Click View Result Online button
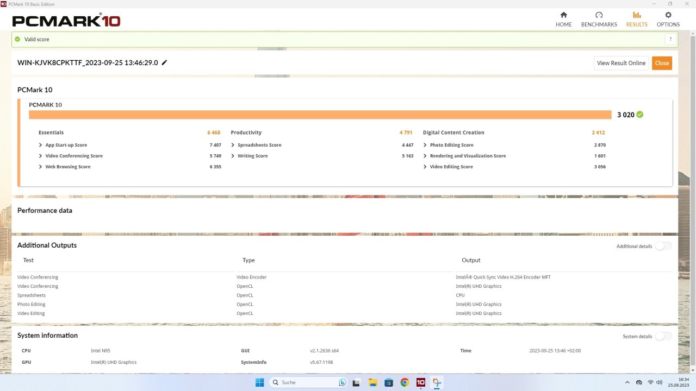 click(x=621, y=63)
